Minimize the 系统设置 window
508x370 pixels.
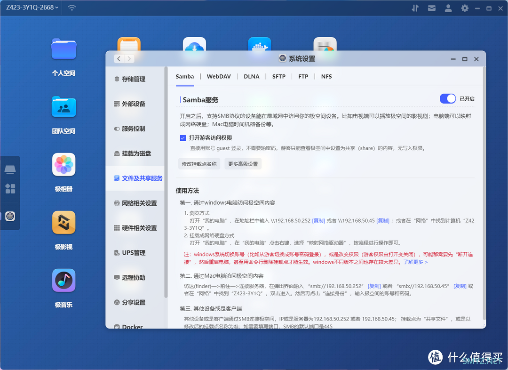(453, 59)
